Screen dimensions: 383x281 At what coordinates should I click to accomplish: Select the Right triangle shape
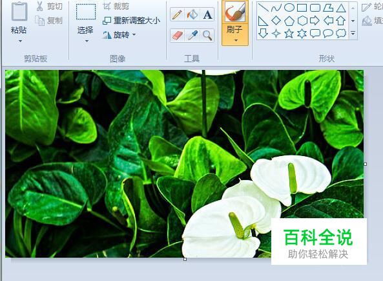pos(263,21)
